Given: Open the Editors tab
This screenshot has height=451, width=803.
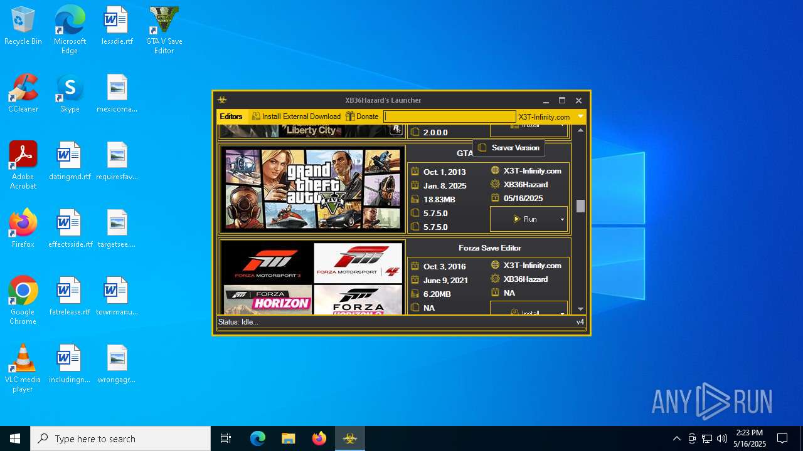Looking at the screenshot, I should [231, 117].
